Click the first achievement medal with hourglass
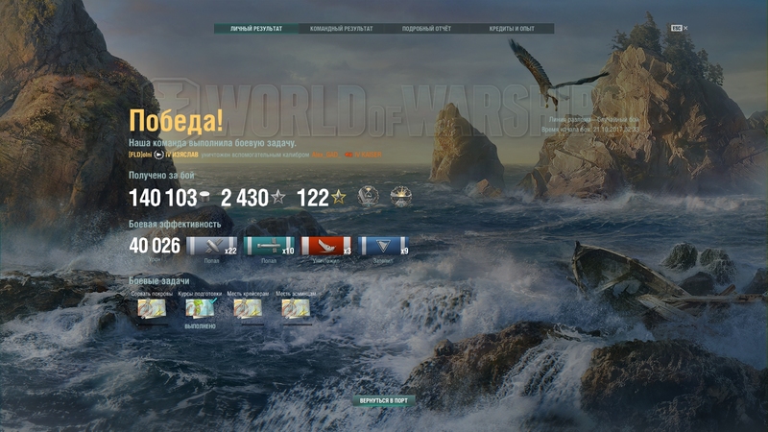 (368, 197)
